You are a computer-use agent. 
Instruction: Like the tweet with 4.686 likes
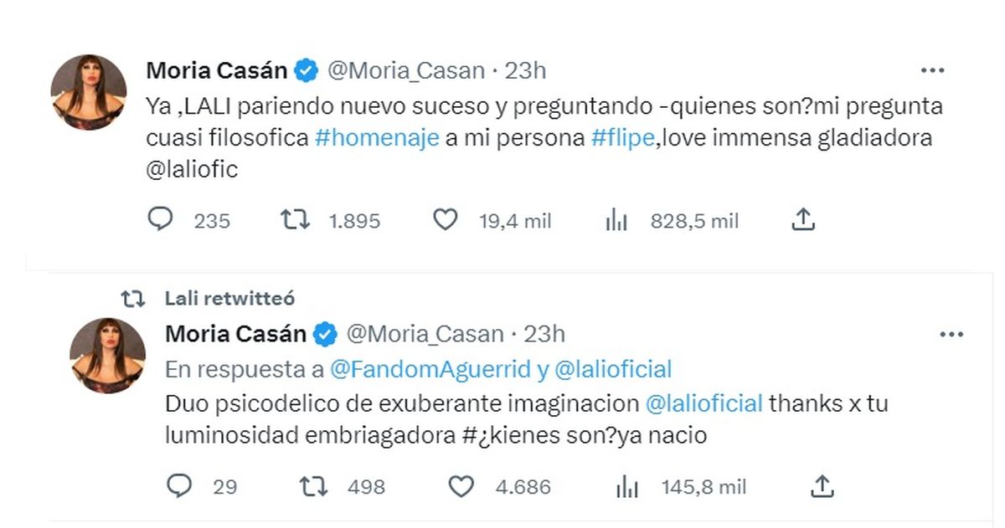click(465, 485)
